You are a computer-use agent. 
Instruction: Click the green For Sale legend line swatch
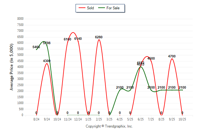pyautogui.click(x=101, y=8)
